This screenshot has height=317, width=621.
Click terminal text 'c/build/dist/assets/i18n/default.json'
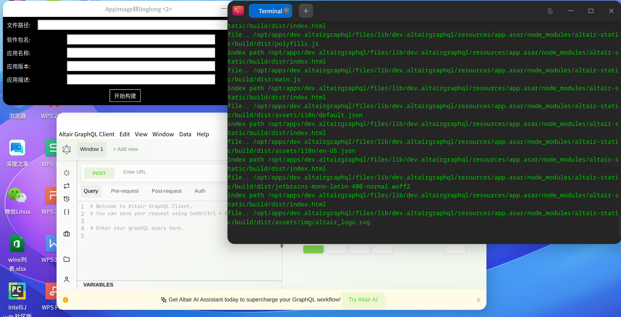click(295, 115)
